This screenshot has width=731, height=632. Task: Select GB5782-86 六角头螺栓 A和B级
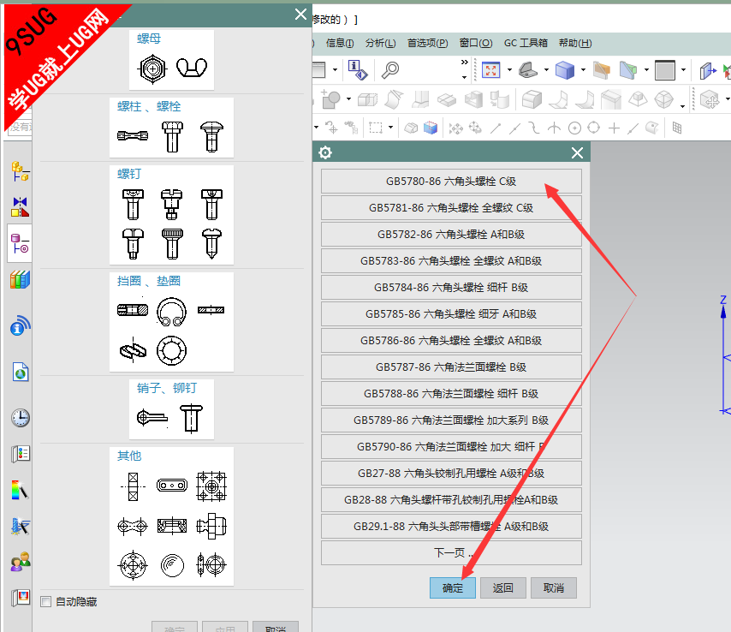451,235
